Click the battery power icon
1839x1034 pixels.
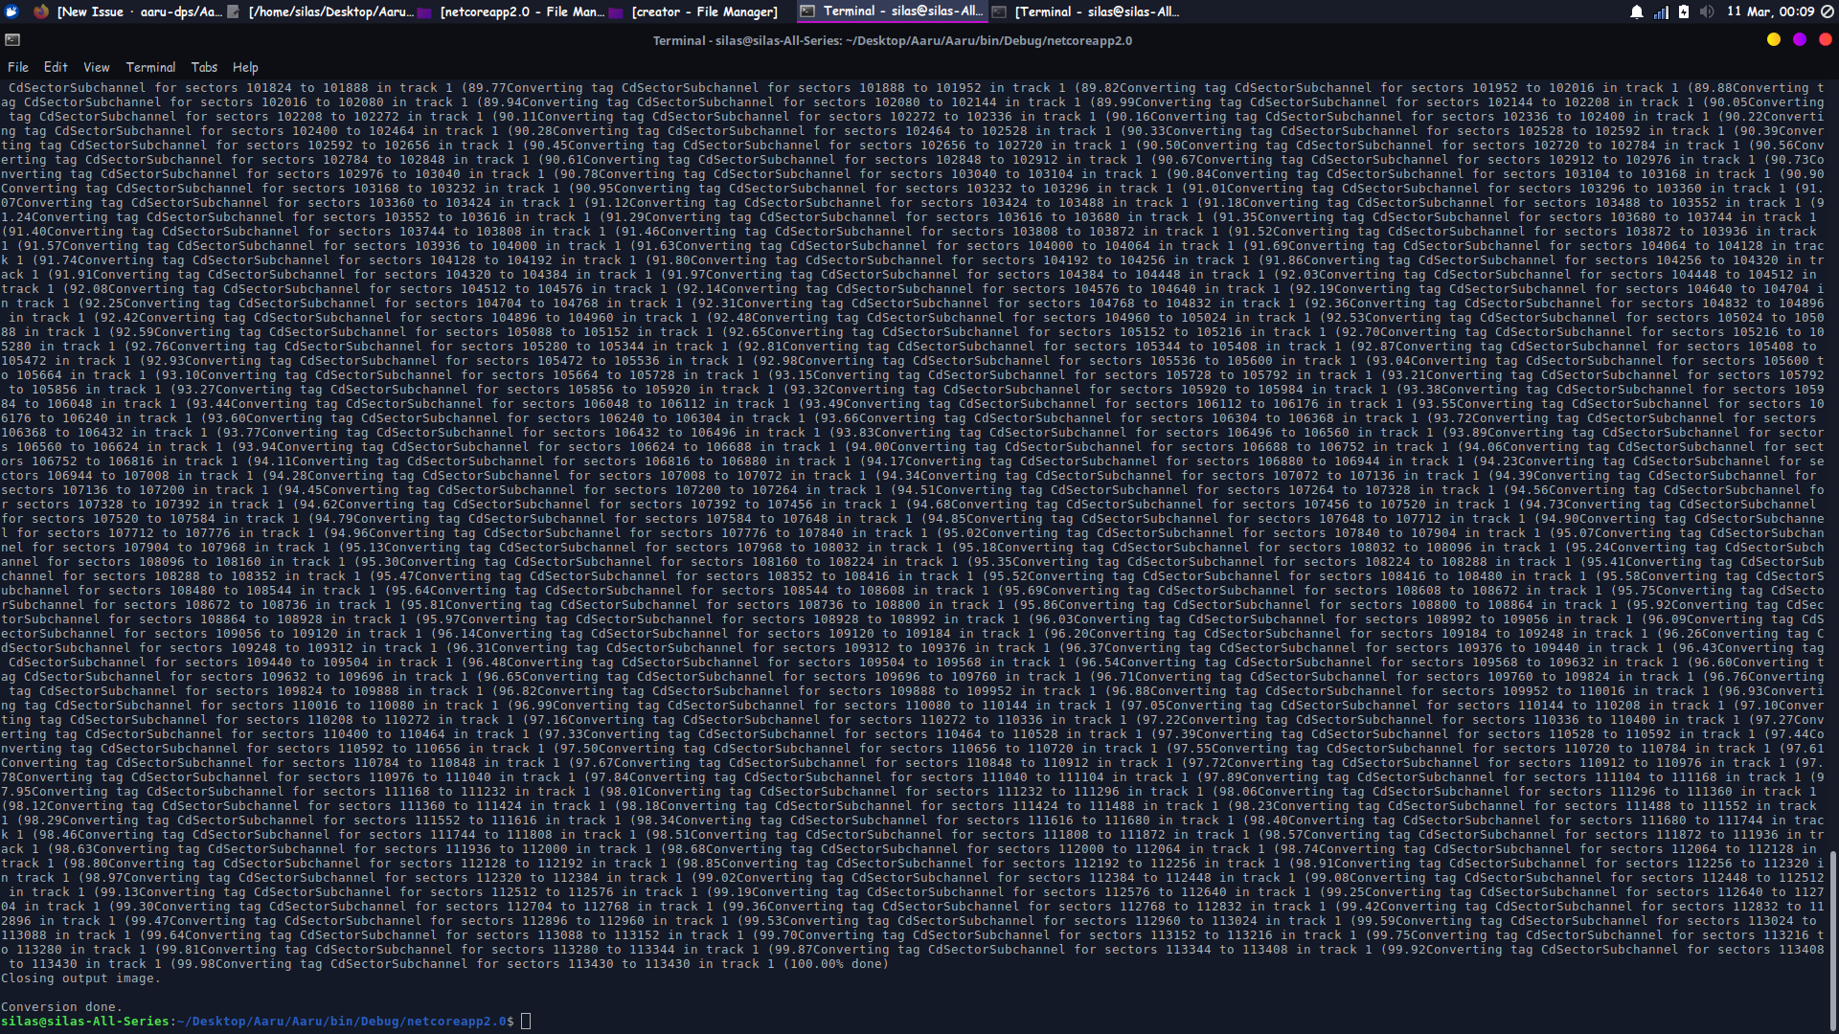(x=1684, y=11)
